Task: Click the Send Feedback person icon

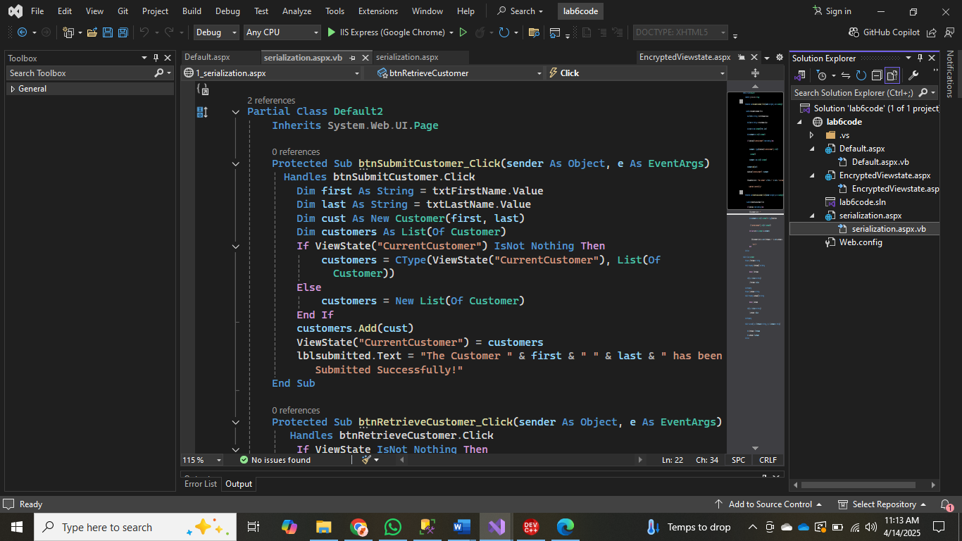Action: coord(948,32)
